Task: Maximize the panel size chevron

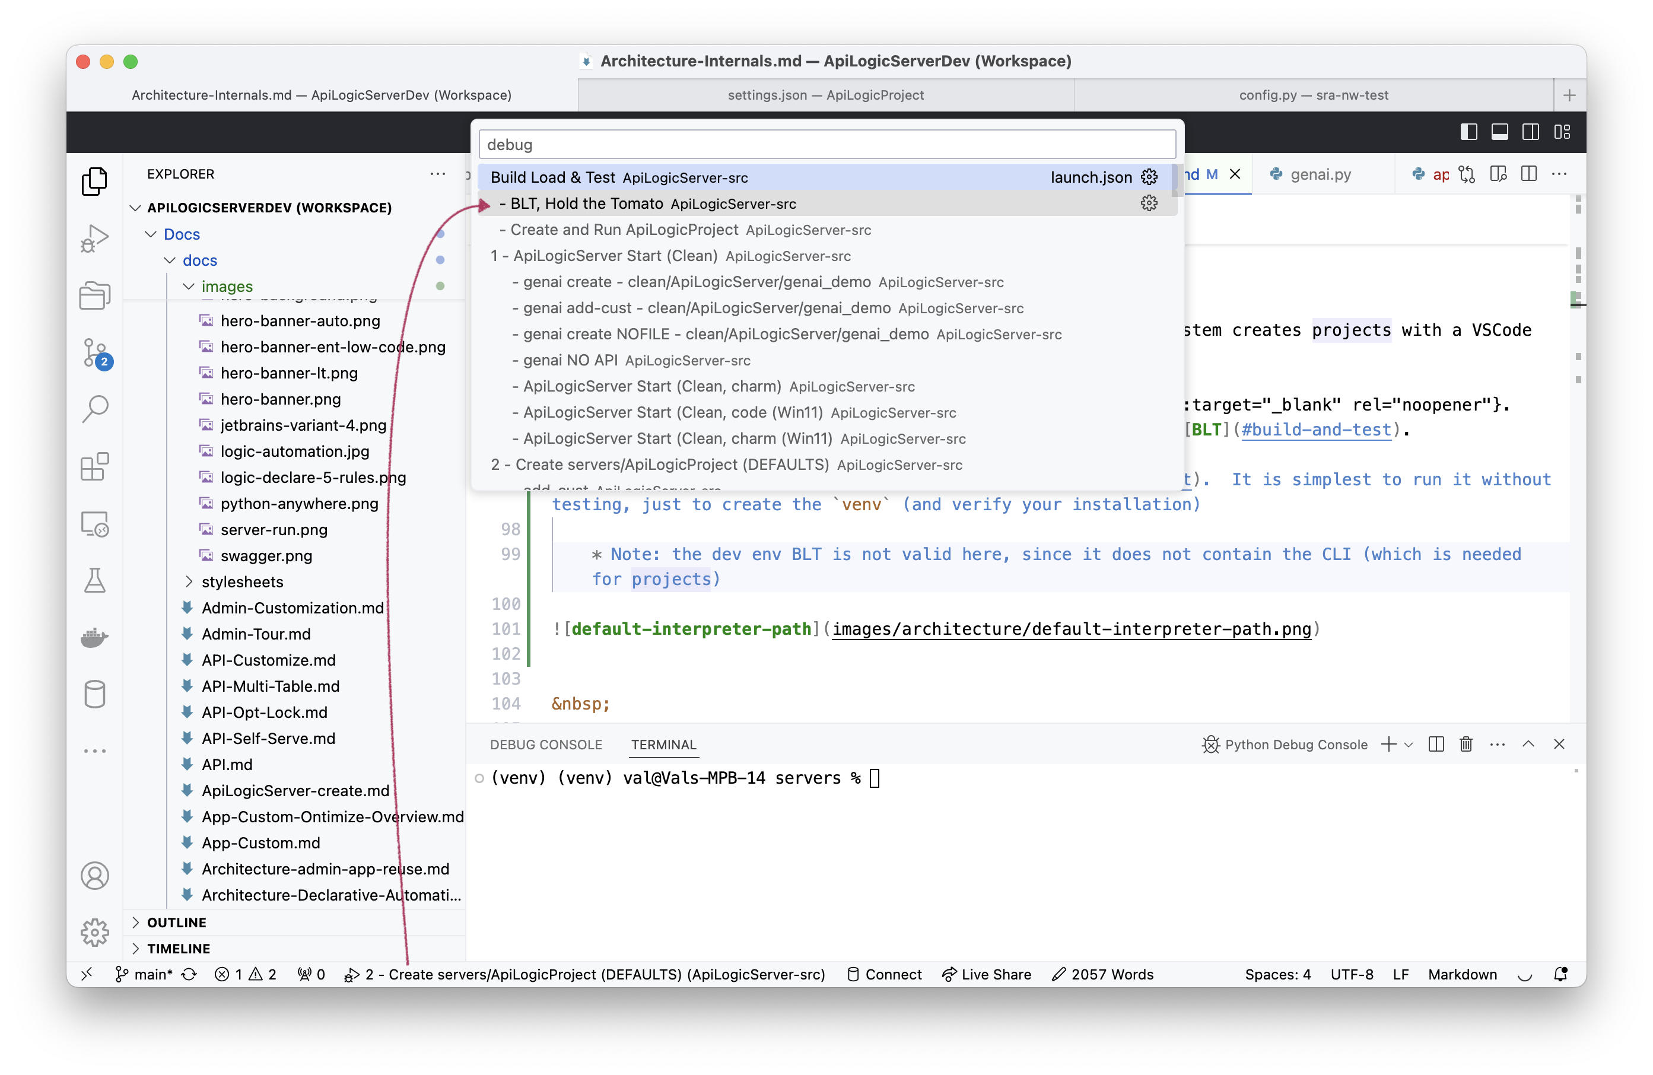Action: click(x=1528, y=744)
